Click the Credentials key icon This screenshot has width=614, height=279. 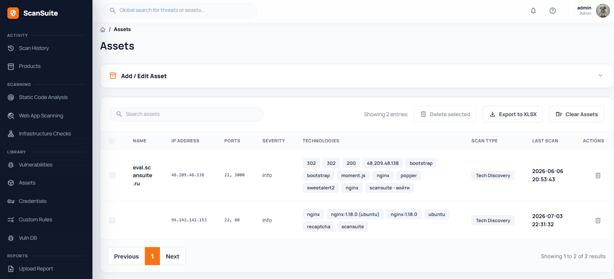click(11, 201)
